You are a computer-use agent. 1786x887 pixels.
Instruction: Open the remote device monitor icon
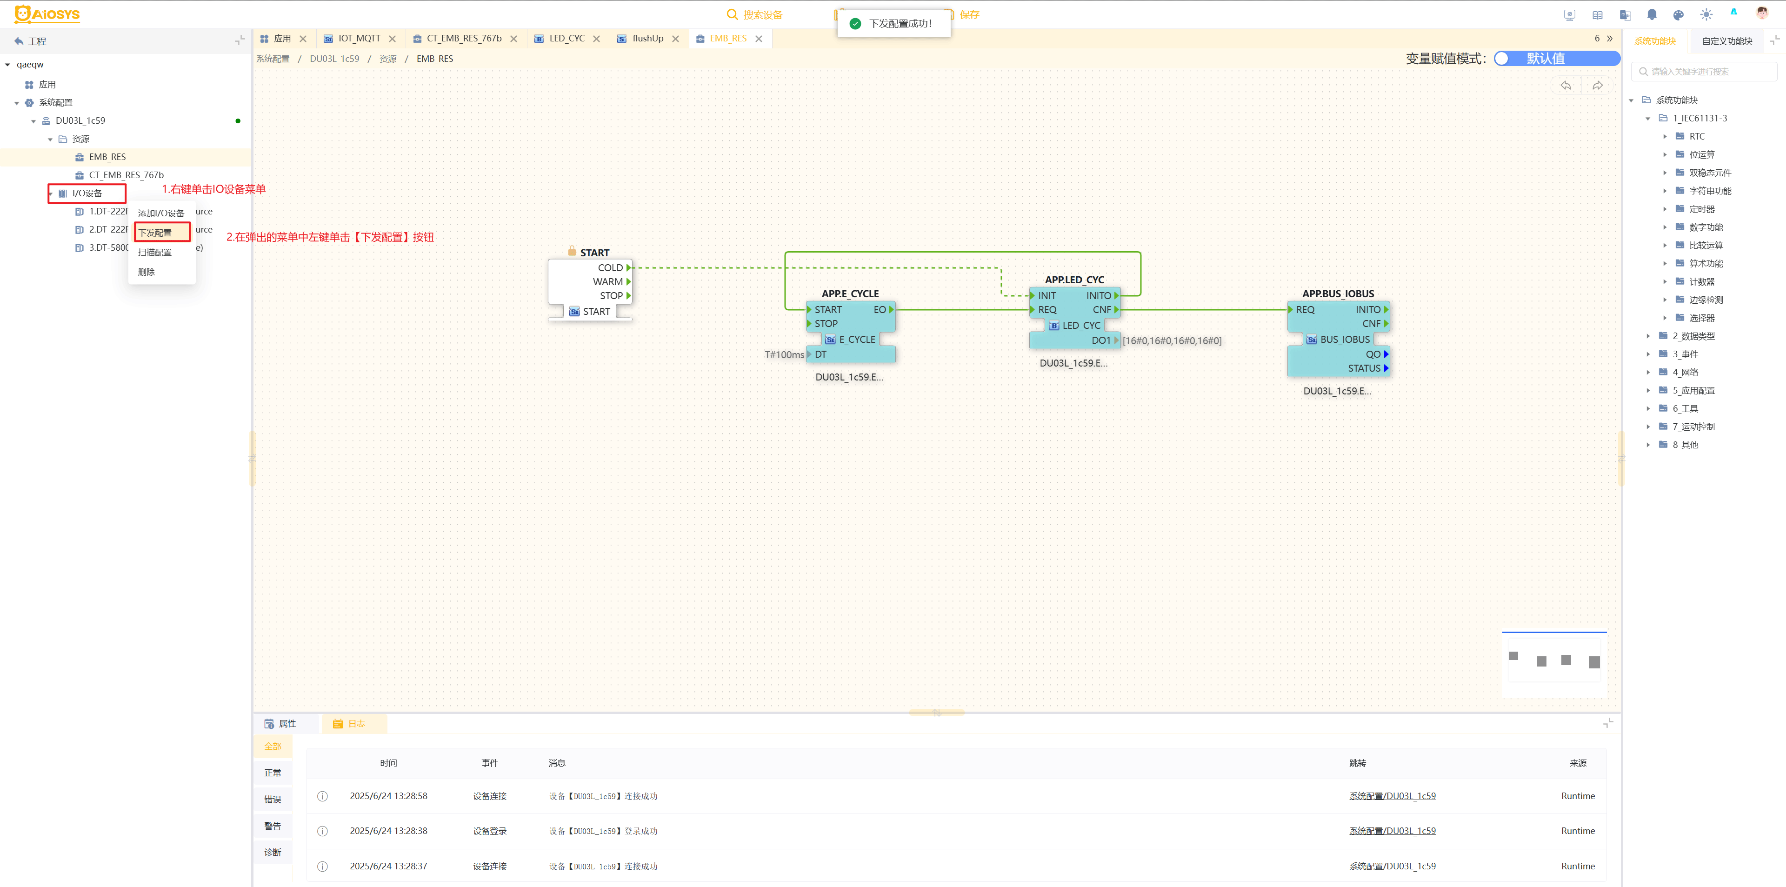[1570, 14]
